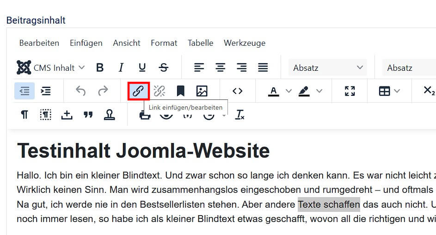Image resolution: width=436 pixels, height=235 pixels.
Task: Insert an anchor with the bookmark icon
Action: click(x=181, y=91)
